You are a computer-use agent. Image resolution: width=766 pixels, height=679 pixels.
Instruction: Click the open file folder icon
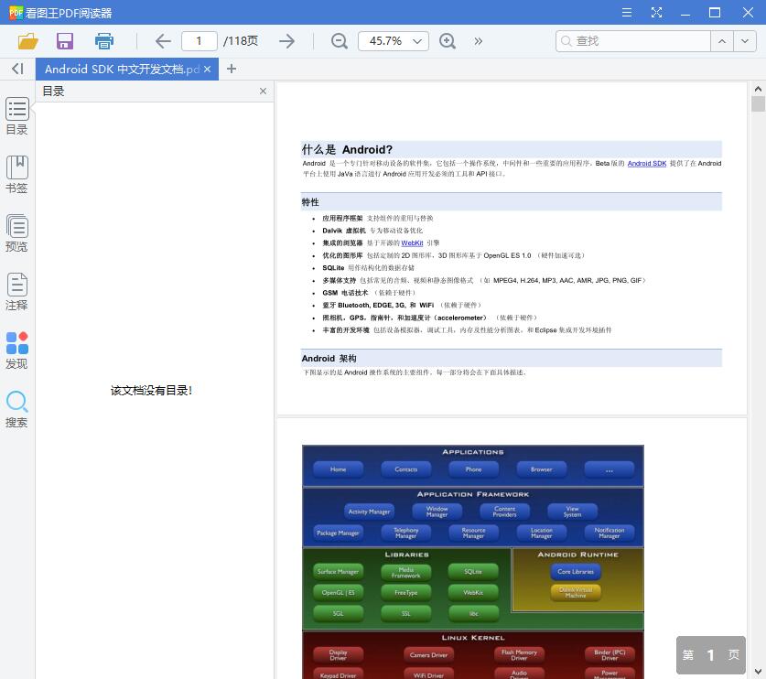27,41
